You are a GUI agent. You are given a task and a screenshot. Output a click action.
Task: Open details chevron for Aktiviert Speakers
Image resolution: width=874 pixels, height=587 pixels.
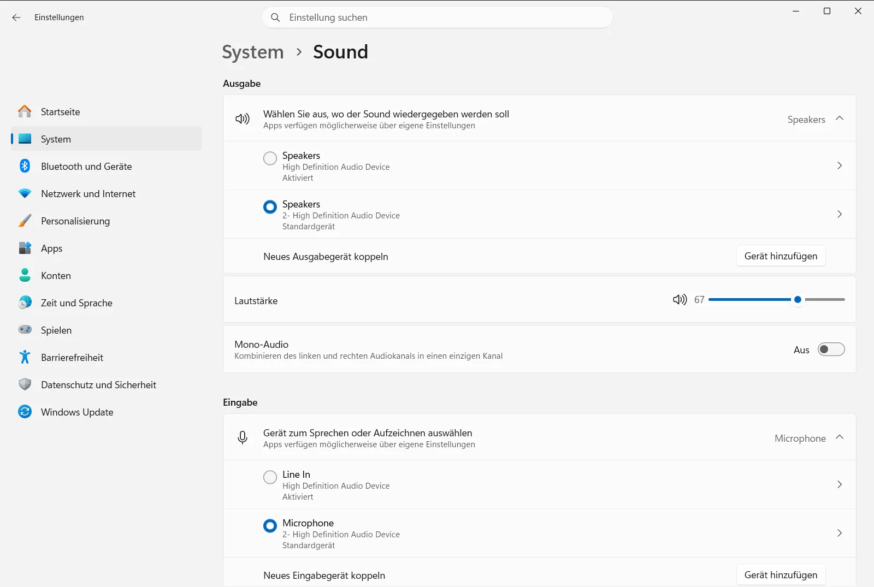840,165
